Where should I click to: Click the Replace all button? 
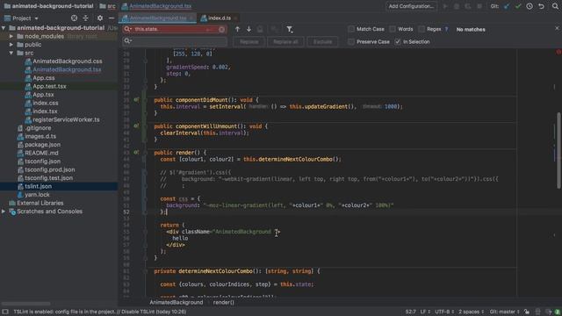click(x=285, y=41)
